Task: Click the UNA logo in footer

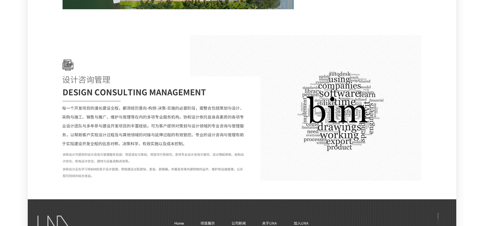Action: (53, 221)
